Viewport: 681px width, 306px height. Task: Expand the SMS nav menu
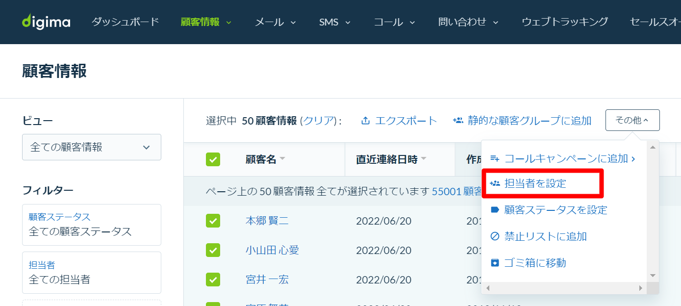point(335,22)
